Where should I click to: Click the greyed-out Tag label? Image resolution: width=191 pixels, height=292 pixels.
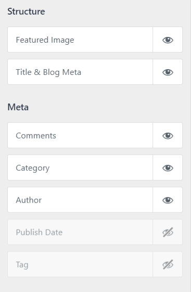(22, 265)
